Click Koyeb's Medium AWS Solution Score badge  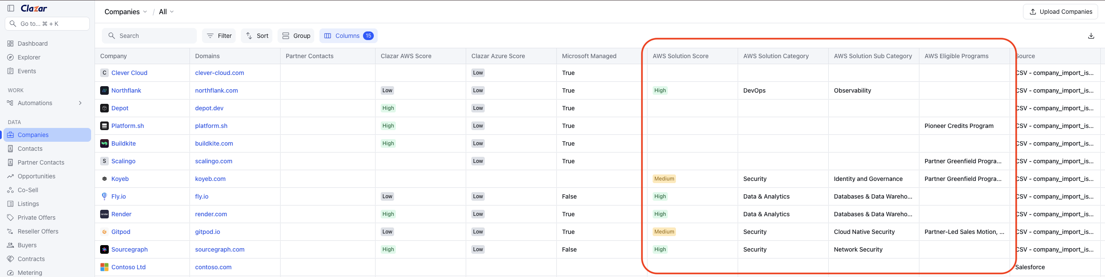coord(664,179)
